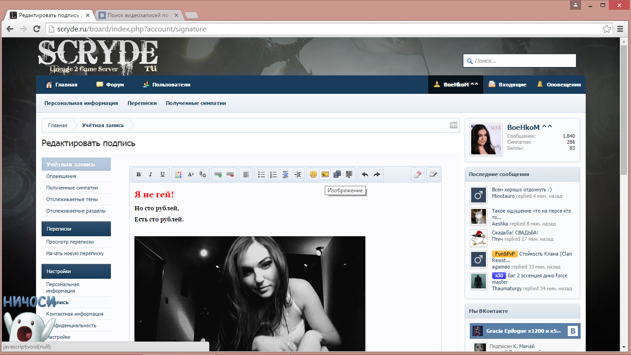Screen dimensions: 631x355
Task: Click the eraser remove formatting icon
Action: (x=417, y=174)
